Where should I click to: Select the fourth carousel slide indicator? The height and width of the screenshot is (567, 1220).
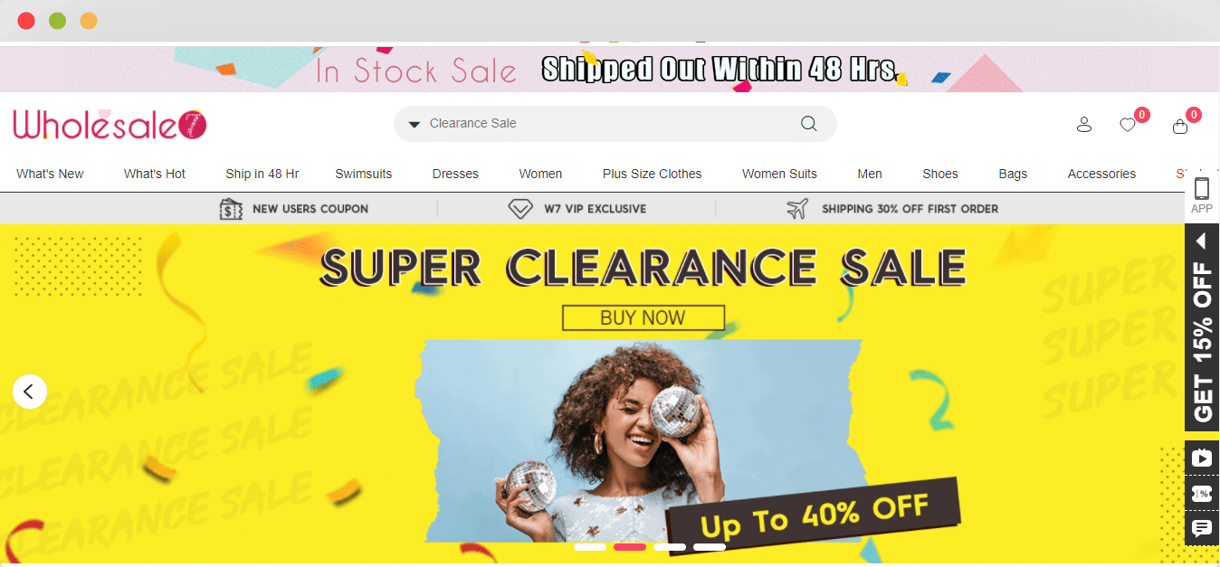pyautogui.click(x=710, y=547)
